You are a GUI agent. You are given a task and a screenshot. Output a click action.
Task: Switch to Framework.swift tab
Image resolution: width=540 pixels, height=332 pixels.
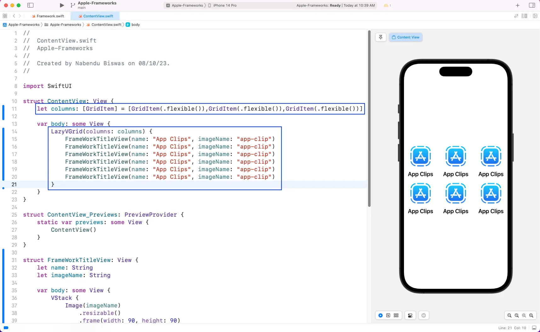(48, 16)
